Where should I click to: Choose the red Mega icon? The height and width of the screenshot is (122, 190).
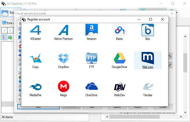pos(64,86)
